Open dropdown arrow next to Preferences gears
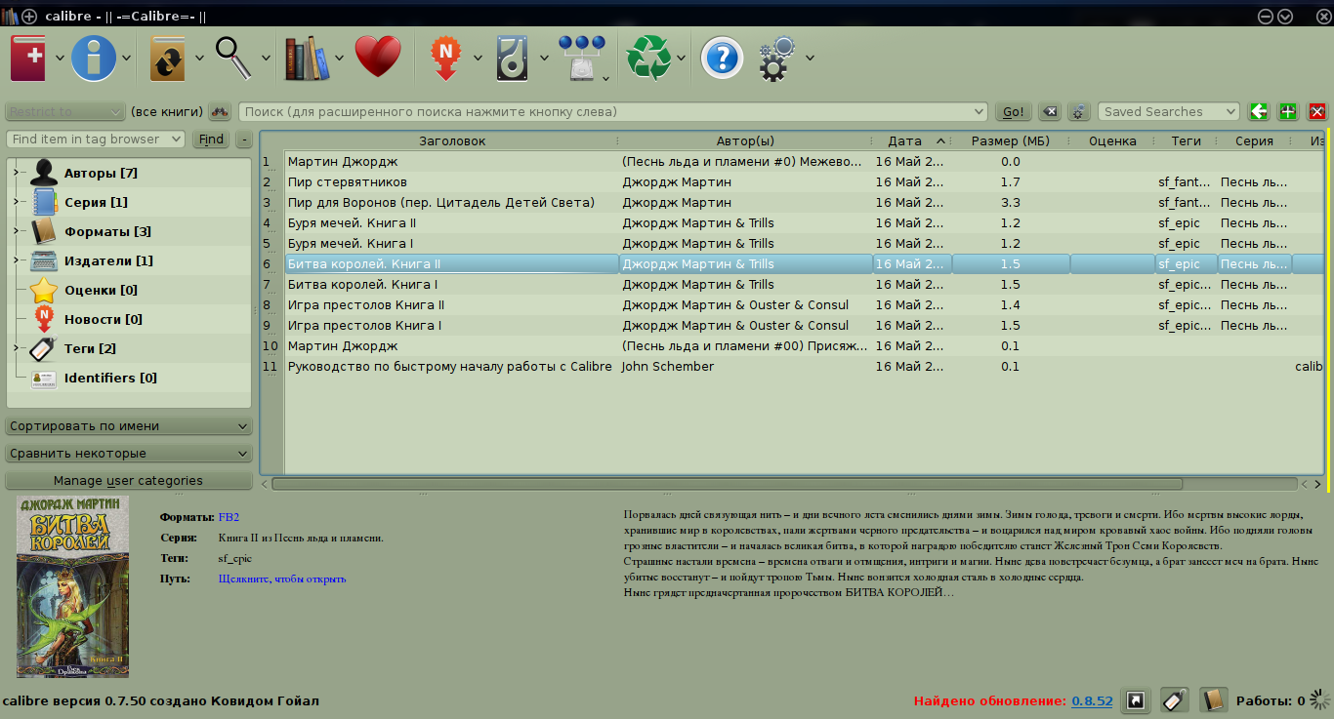Screen dimensions: 1334x719 point(810,59)
